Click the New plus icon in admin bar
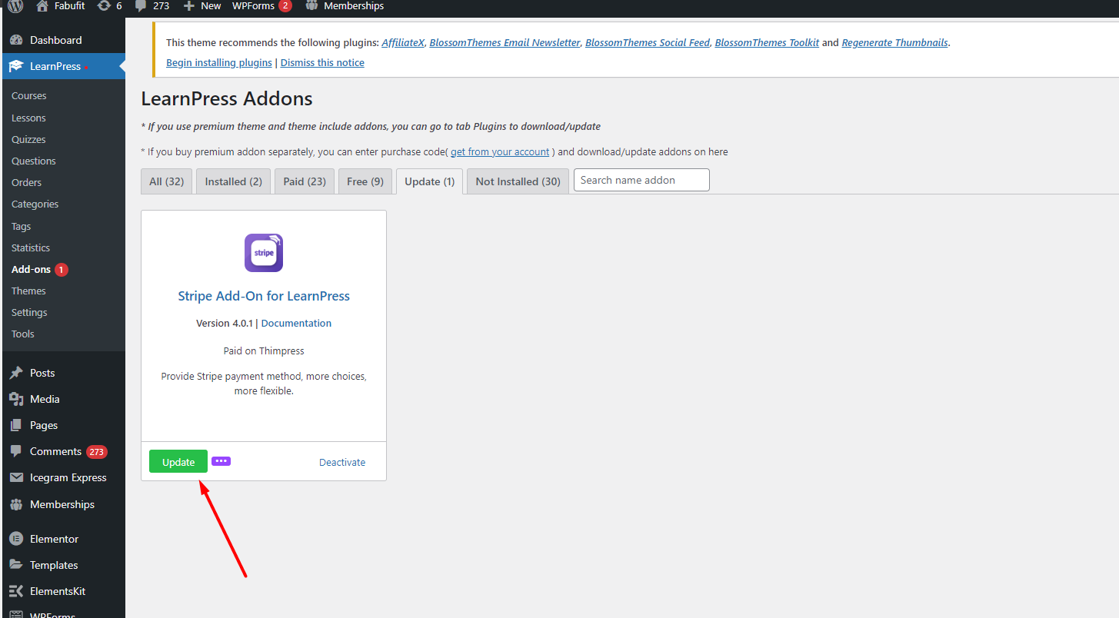The image size is (1119, 618). coord(188,6)
